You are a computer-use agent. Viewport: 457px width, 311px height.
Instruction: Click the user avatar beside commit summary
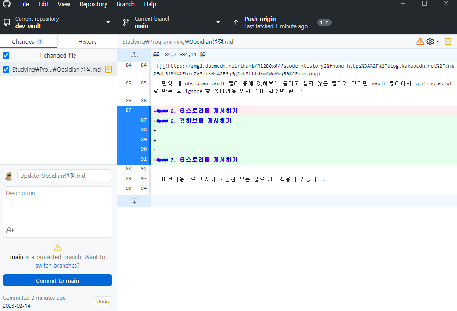coord(9,176)
